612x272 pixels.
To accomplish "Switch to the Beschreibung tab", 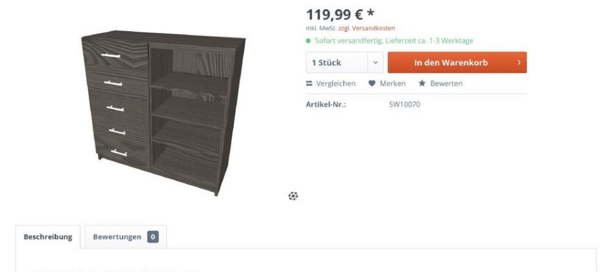I will pyautogui.click(x=48, y=236).
